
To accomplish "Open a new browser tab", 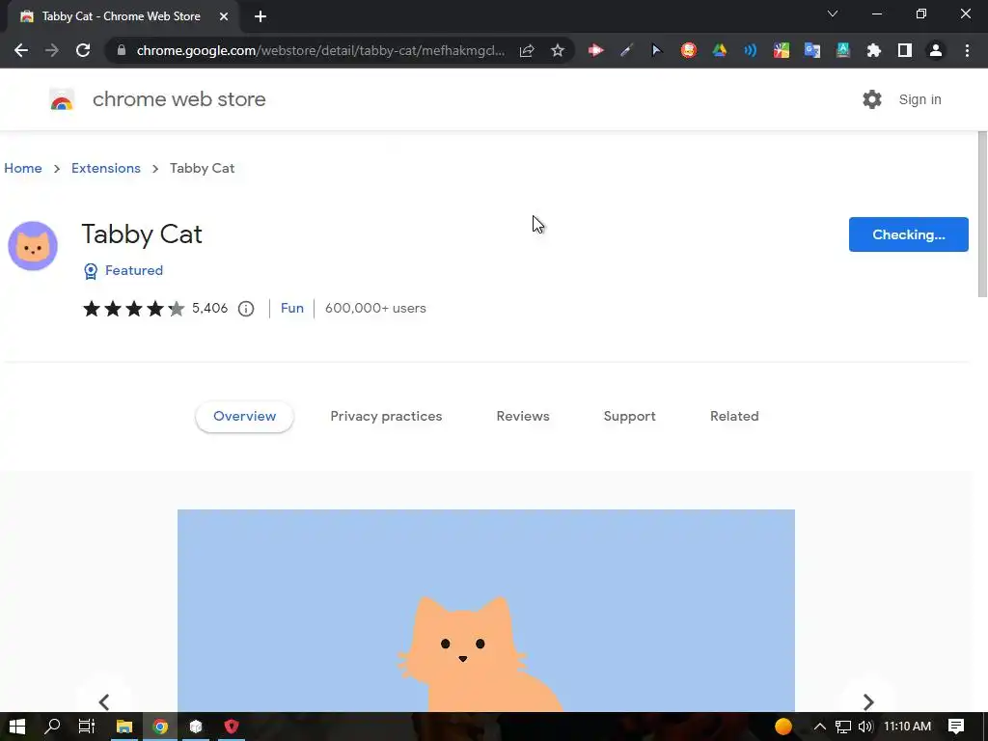I will click(x=261, y=16).
